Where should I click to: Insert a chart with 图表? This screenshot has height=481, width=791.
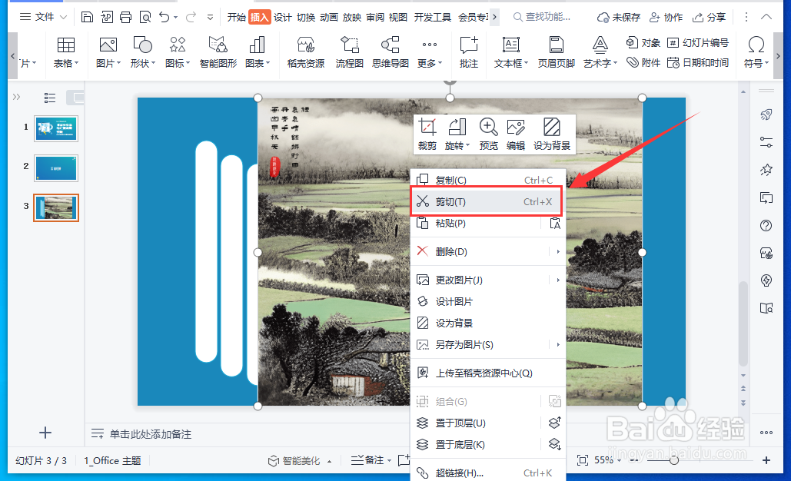258,52
